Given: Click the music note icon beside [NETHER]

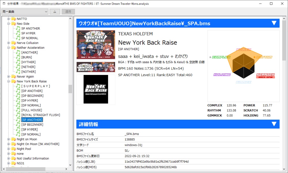Looking at the screenshot, I should 18,67.
